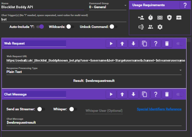Delete the Chat Message action

coord(167,94)
